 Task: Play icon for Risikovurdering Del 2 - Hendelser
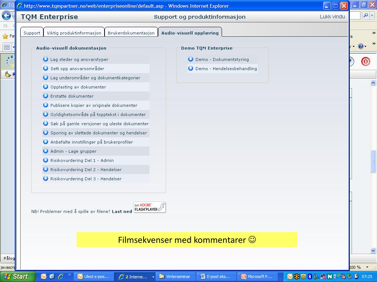click(x=45, y=169)
